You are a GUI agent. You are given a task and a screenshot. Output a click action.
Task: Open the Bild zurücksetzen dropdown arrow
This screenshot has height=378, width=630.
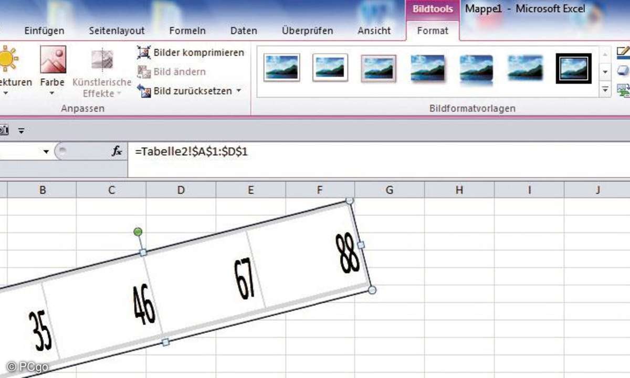(239, 91)
